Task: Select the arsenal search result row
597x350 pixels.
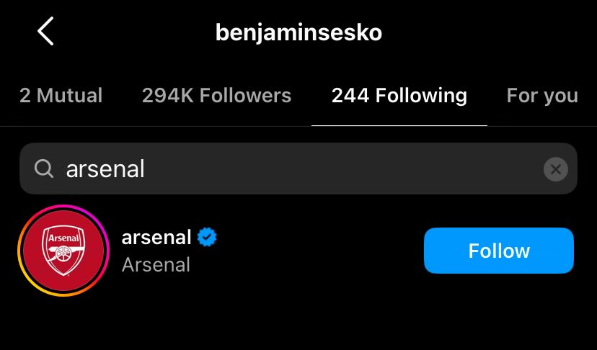Action: point(298,251)
